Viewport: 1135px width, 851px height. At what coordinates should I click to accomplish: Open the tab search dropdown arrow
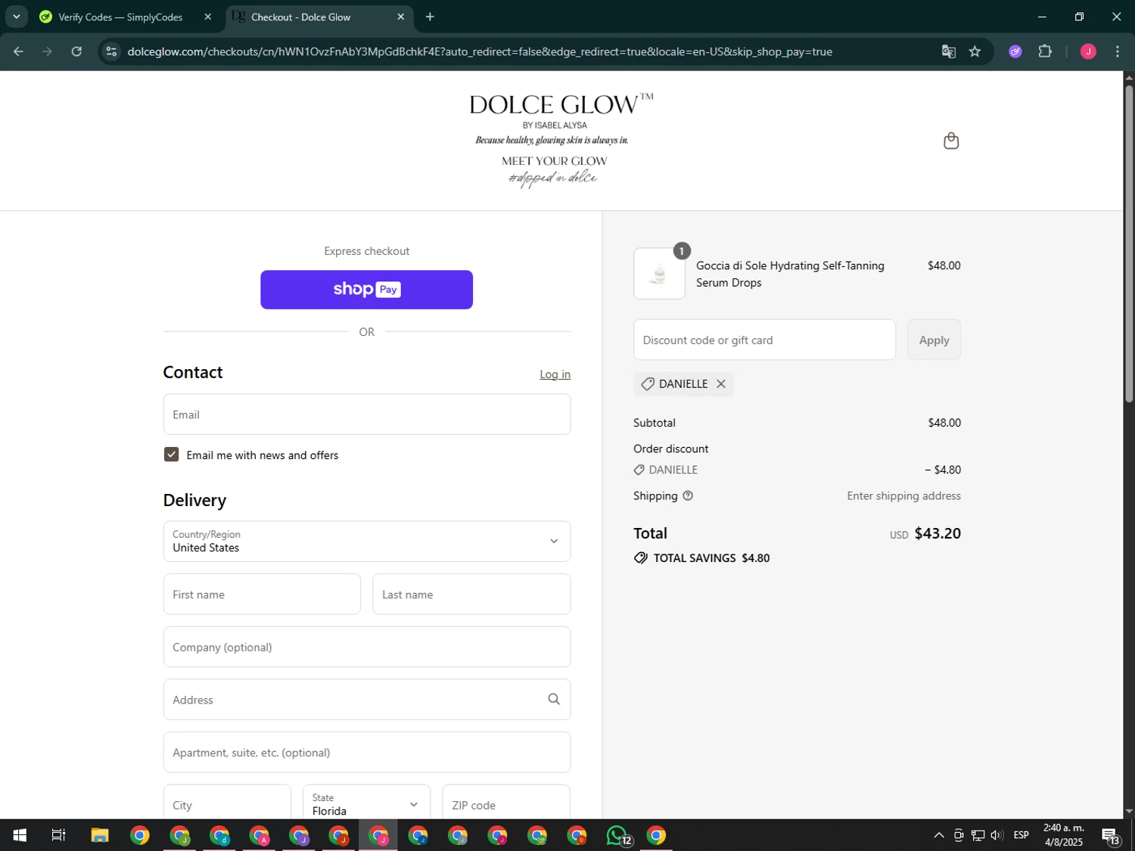pos(16,17)
